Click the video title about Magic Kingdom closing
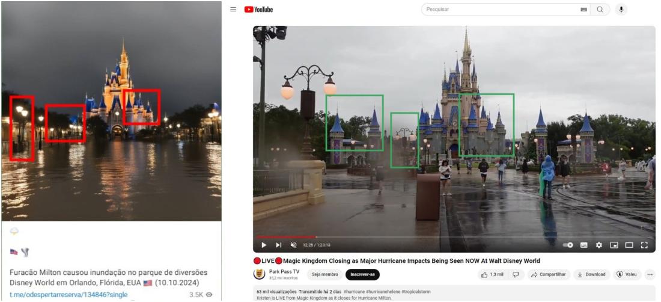Viewport: 661px width, 302px height. click(x=397, y=260)
